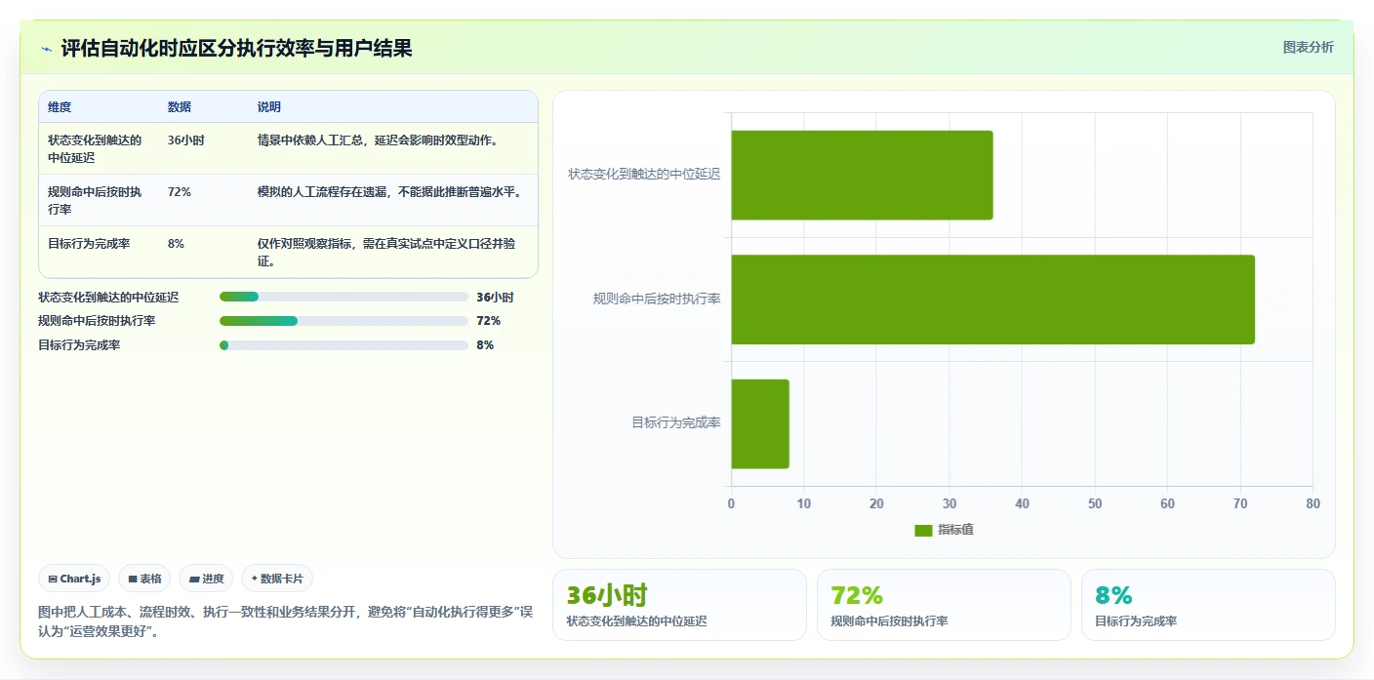Click the progress label 目标行为完成率
This screenshot has width=1374, height=680.
click(x=79, y=345)
